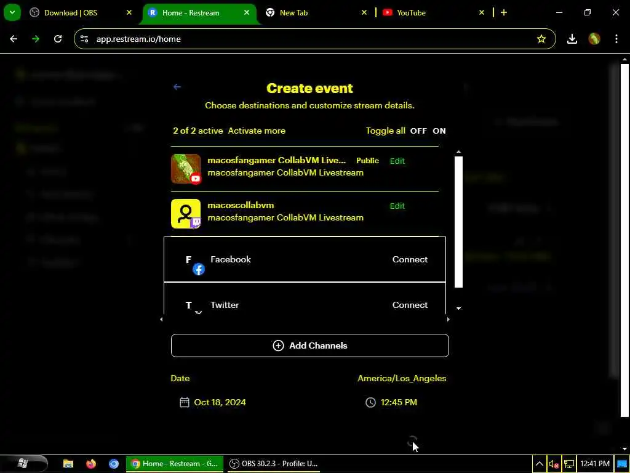Close the YouTube tab
This screenshot has height=473, width=630.
(481, 12)
